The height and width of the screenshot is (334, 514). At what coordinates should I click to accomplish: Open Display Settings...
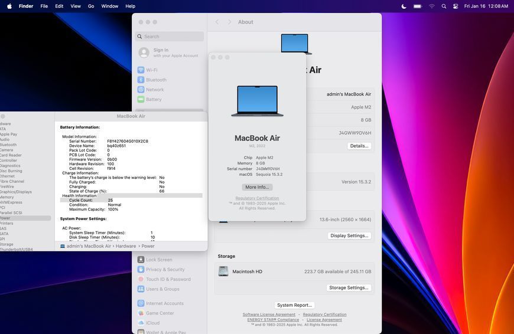[x=349, y=235]
